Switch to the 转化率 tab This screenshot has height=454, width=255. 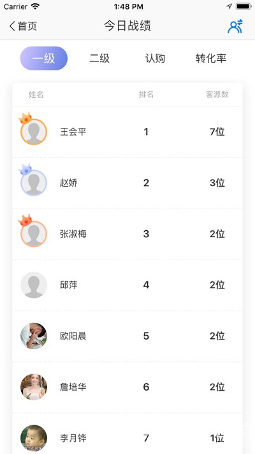[x=211, y=58]
